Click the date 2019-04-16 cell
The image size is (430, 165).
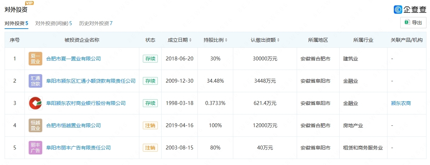180,125
